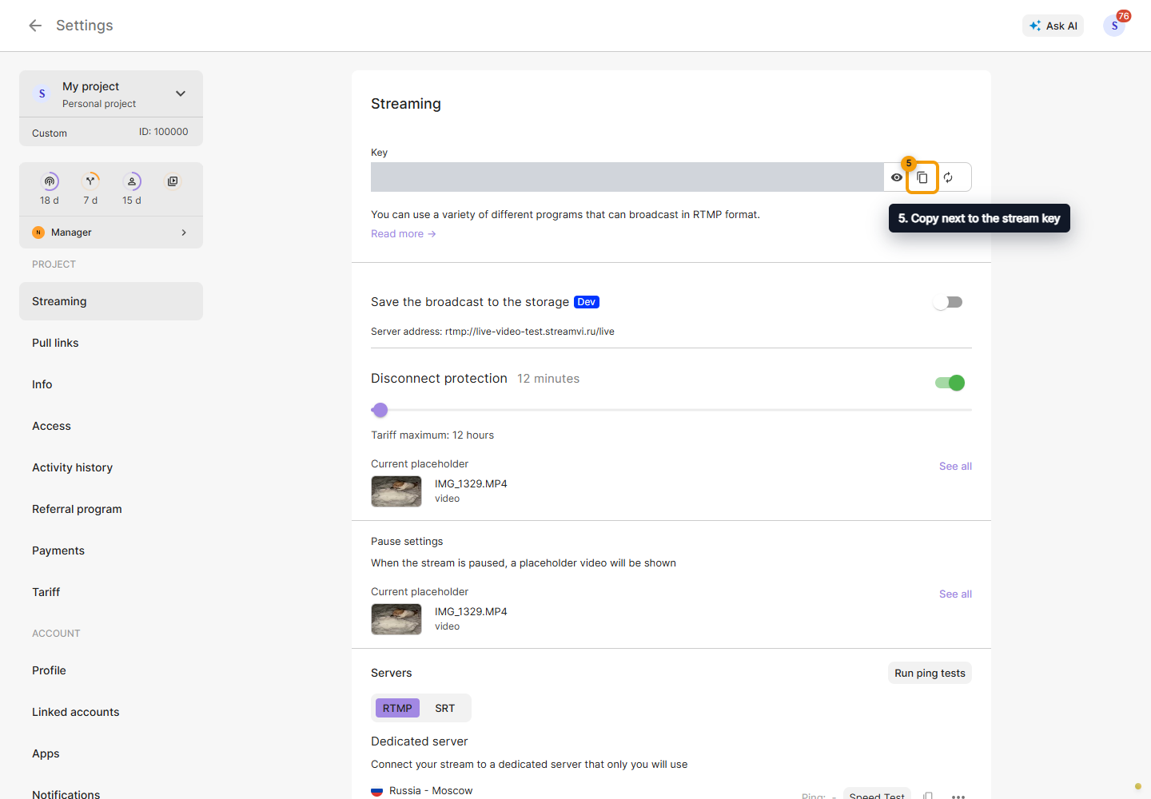Go to Payments
The width and height of the screenshot is (1151, 799).
111,551
